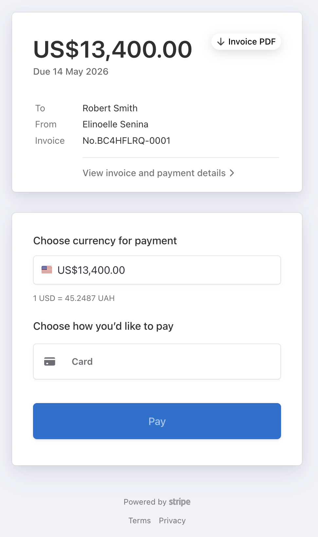The width and height of the screenshot is (318, 537).
Task: Click the credit card icon
Action: [x=50, y=361]
